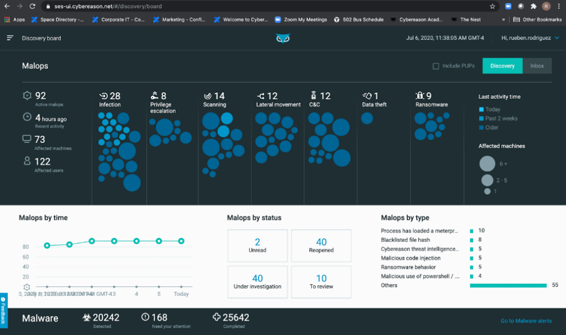Click the Lateral movement category icon
Screen dimensions: 566x335
click(261, 96)
